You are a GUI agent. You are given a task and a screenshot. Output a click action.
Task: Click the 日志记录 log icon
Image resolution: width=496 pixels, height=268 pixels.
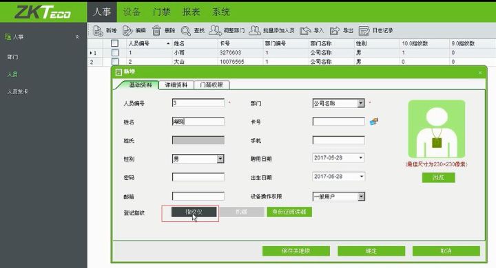364,31
